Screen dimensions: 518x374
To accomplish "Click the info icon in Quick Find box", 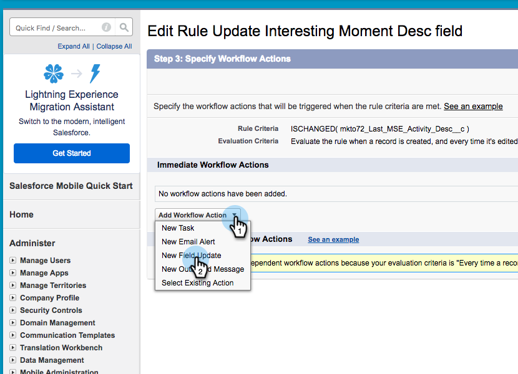I will 106,27.
